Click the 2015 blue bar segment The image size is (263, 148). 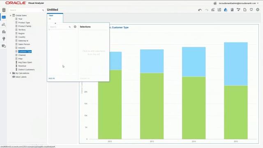pos(235,64)
